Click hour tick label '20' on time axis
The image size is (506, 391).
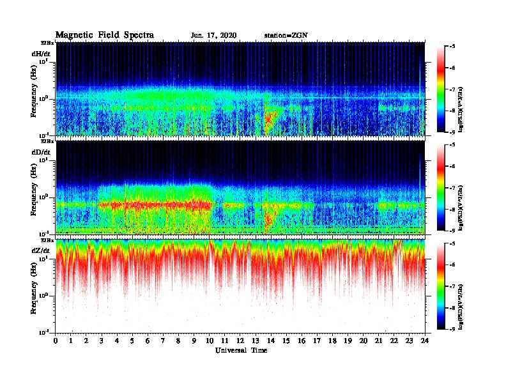[364, 341]
